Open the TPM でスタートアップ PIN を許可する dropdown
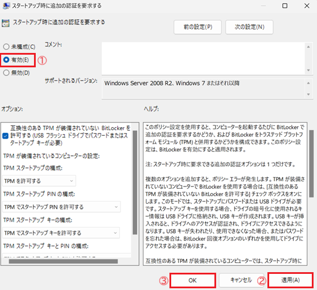 [x=62, y=207]
